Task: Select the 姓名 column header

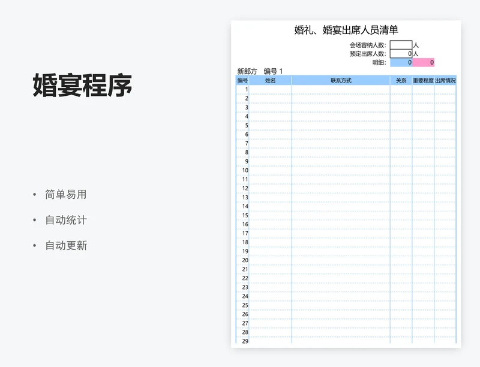Action: tap(271, 80)
